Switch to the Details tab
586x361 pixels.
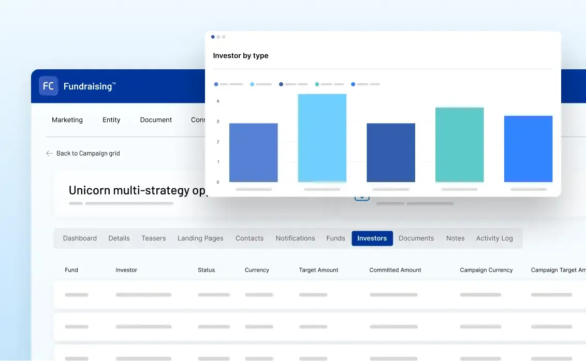[x=119, y=238]
